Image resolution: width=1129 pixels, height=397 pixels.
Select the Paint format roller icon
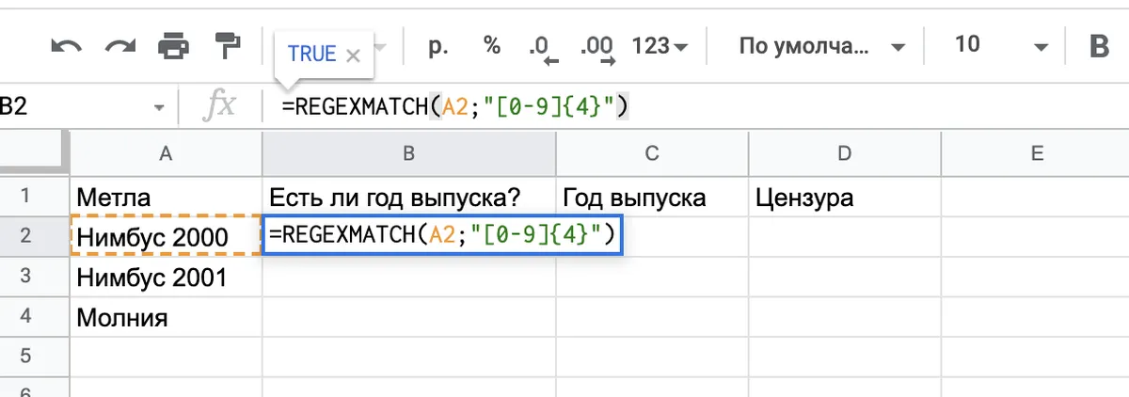click(x=227, y=45)
